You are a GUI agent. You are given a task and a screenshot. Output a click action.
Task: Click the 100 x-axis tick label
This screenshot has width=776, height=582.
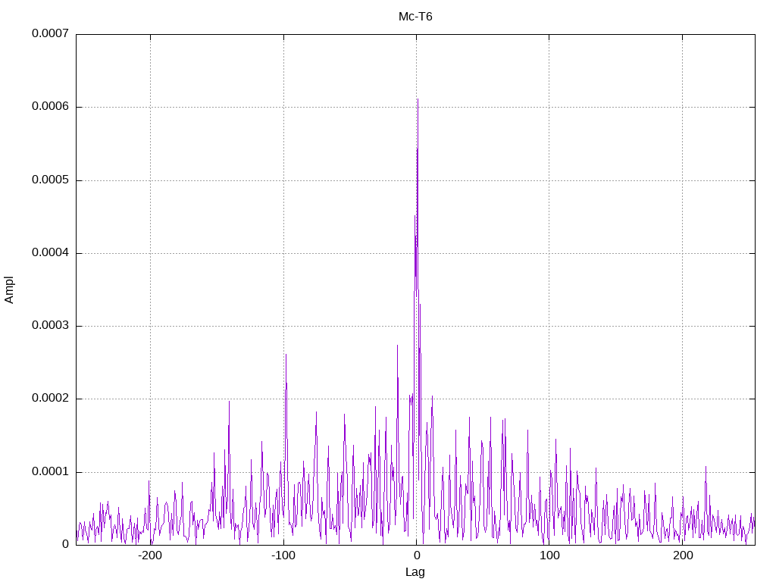point(549,555)
